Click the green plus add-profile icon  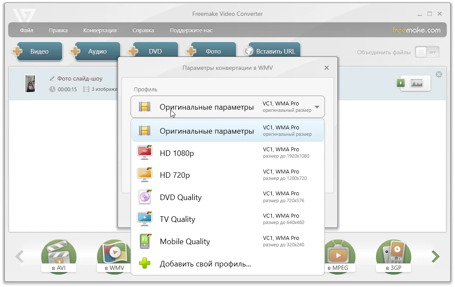[x=145, y=263]
